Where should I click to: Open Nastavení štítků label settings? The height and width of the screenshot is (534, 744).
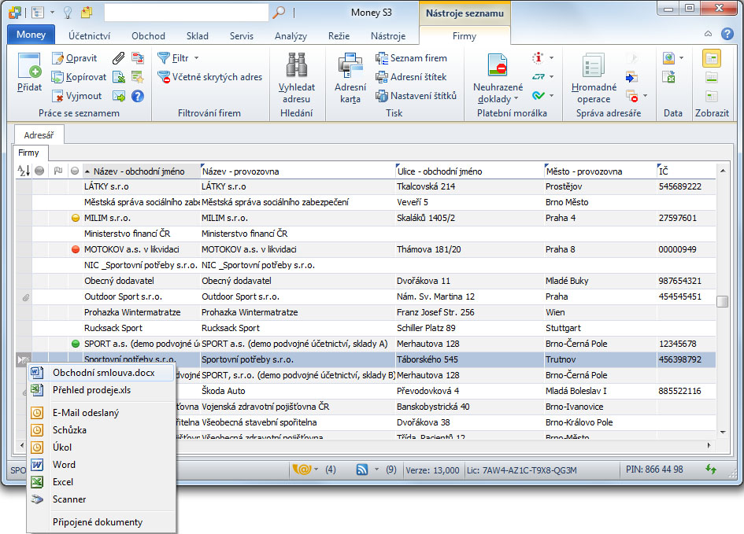pyautogui.click(x=416, y=96)
